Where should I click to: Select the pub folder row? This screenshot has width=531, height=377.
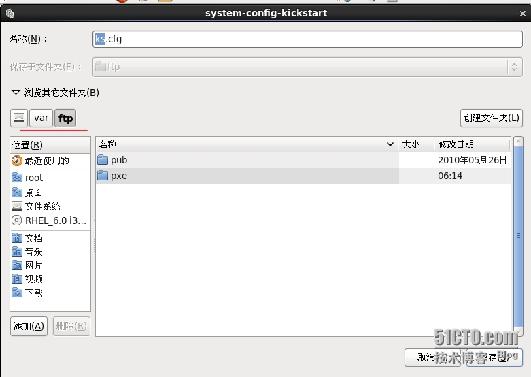pyautogui.click(x=303, y=160)
